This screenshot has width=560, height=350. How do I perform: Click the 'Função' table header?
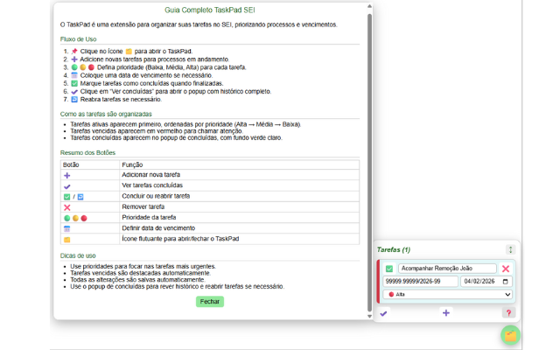239,164
